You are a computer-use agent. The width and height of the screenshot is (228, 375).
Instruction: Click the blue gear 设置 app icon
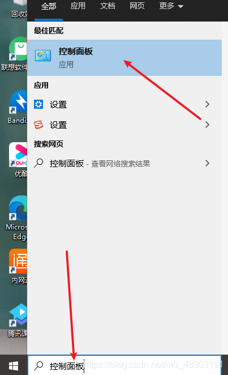click(x=38, y=104)
